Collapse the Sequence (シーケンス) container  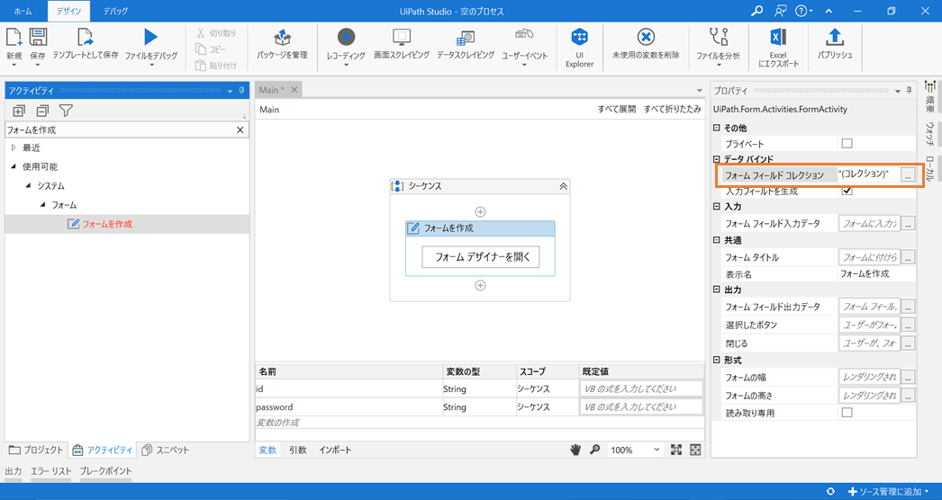click(x=563, y=187)
